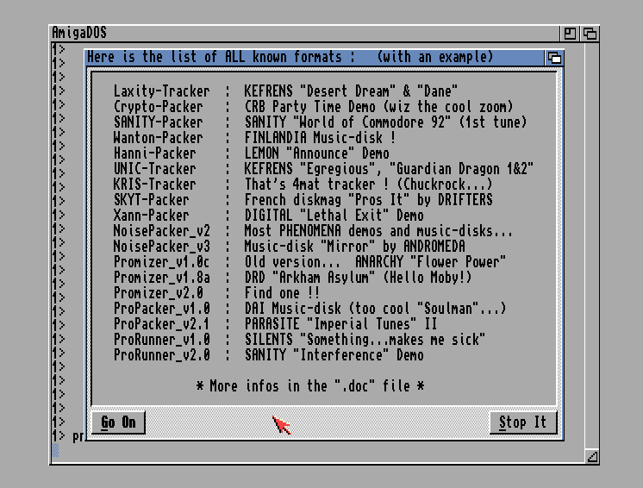Select the Promizer_v2.0 format row
Image resolution: width=643 pixels, height=488 pixels.
[216, 293]
